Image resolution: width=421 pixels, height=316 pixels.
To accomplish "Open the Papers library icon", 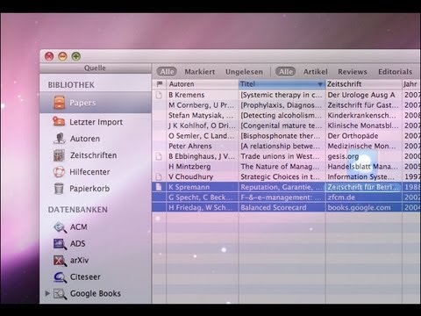I will (x=60, y=103).
